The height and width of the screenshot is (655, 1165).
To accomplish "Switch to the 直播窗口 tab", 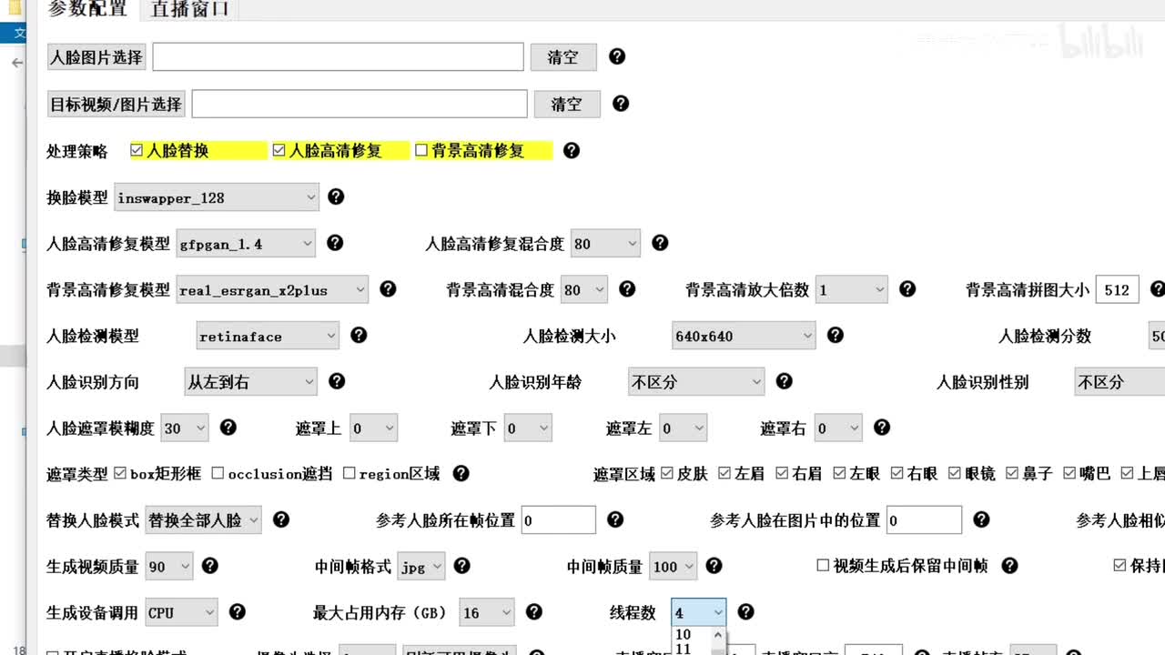I will tap(190, 10).
